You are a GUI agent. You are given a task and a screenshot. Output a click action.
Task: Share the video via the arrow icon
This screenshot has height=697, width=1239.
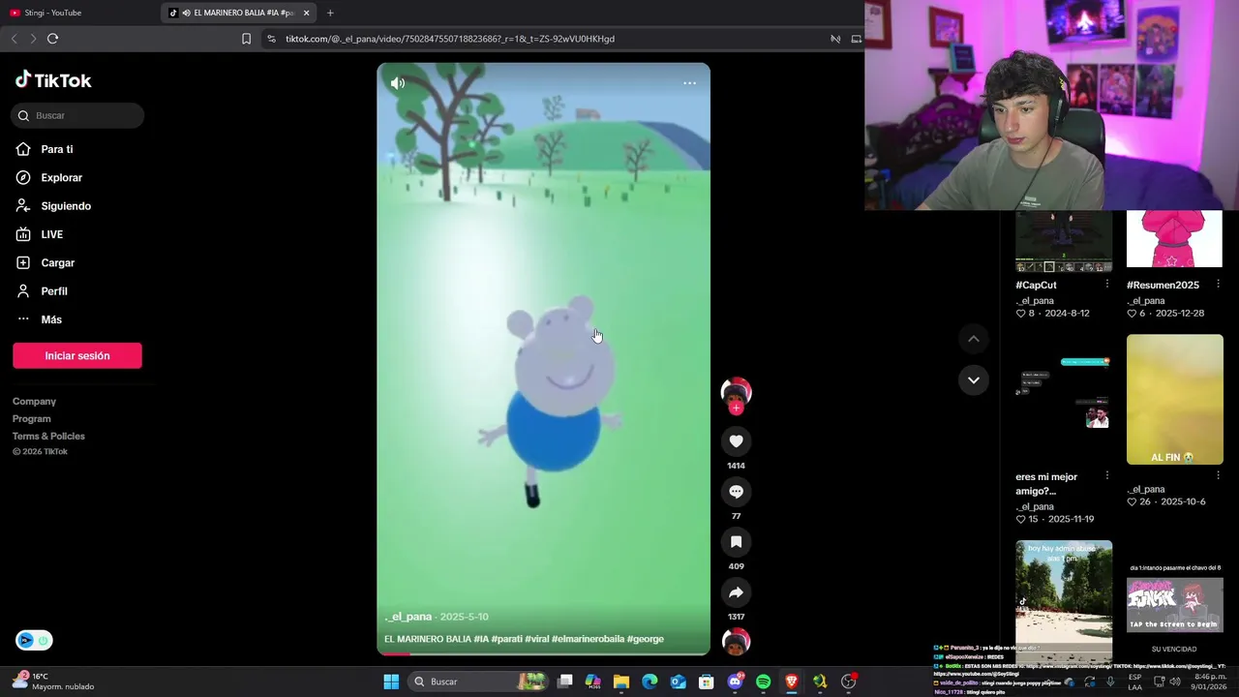(736, 592)
